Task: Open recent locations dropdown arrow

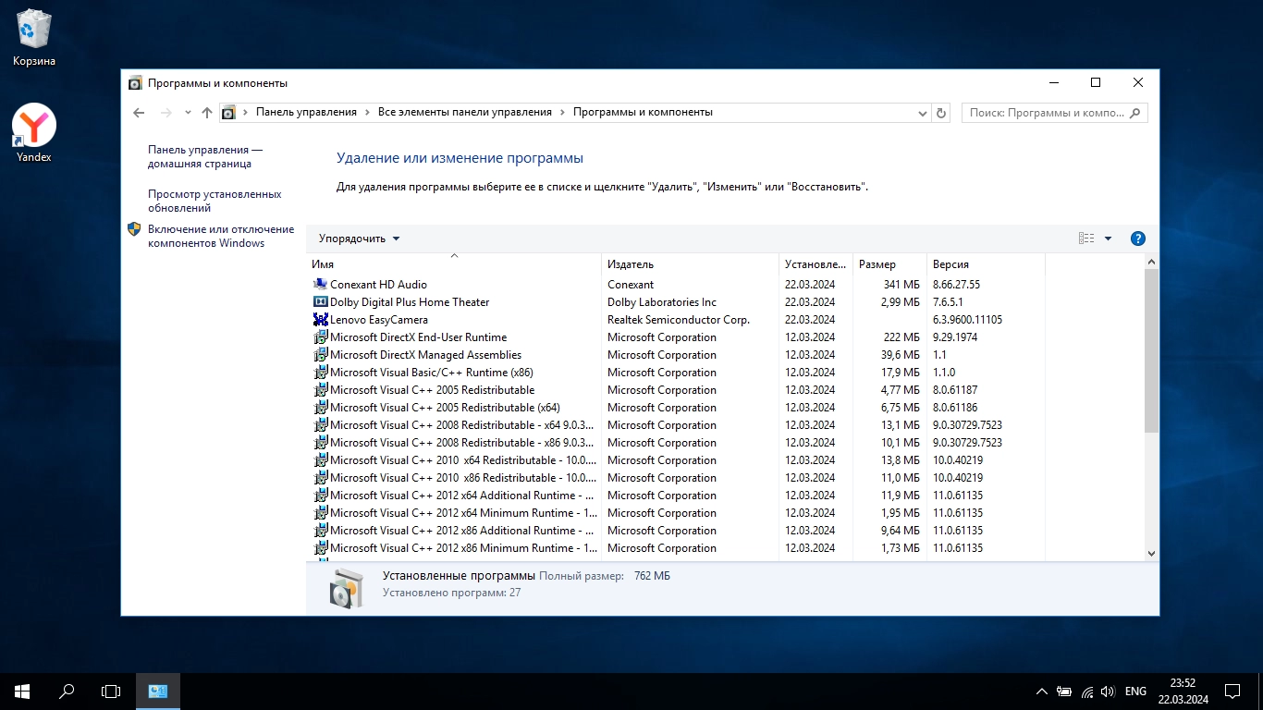Action: [188, 113]
